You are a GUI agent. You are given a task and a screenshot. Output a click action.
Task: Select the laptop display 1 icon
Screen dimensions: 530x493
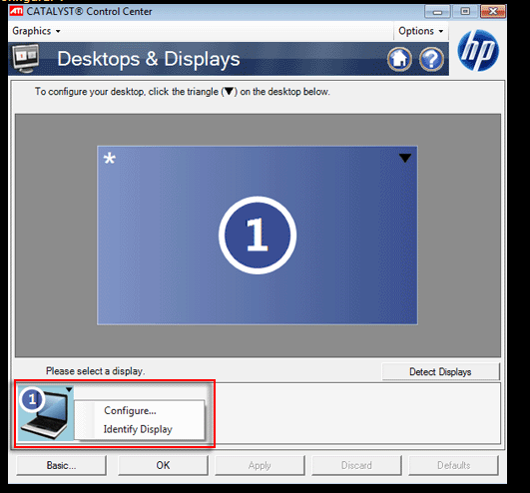45,413
